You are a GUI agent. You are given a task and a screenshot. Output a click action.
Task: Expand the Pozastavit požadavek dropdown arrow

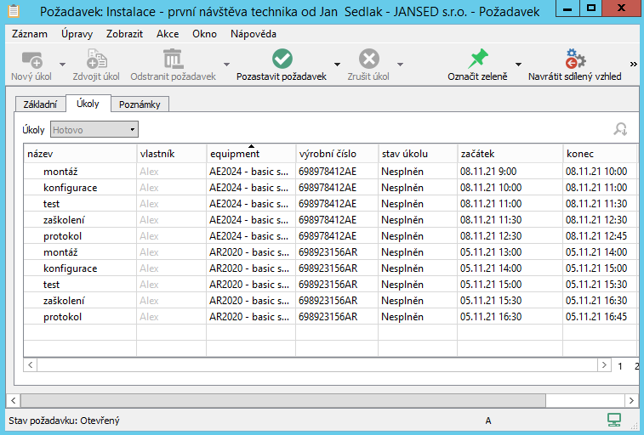pyautogui.click(x=337, y=65)
